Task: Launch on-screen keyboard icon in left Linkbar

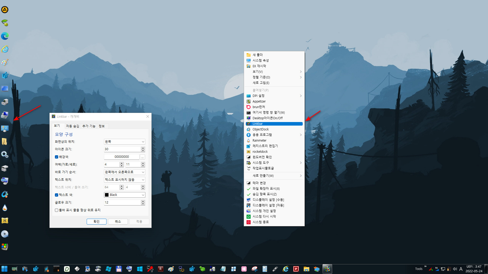Action: pos(5,181)
